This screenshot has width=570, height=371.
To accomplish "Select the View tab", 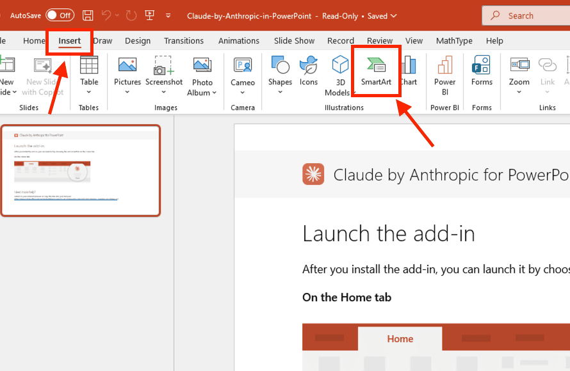I will [414, 41].
